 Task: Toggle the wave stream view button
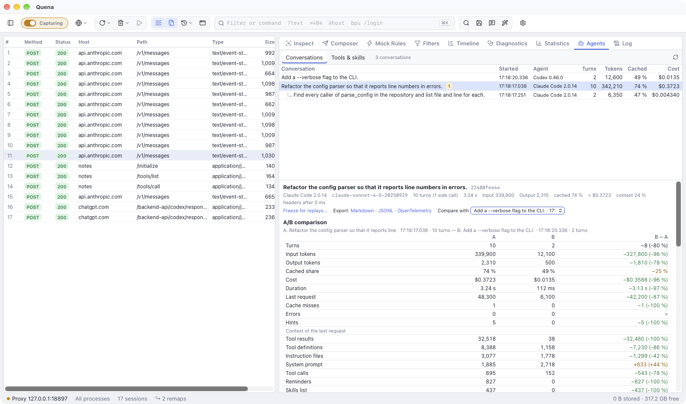tap(159, 23)
